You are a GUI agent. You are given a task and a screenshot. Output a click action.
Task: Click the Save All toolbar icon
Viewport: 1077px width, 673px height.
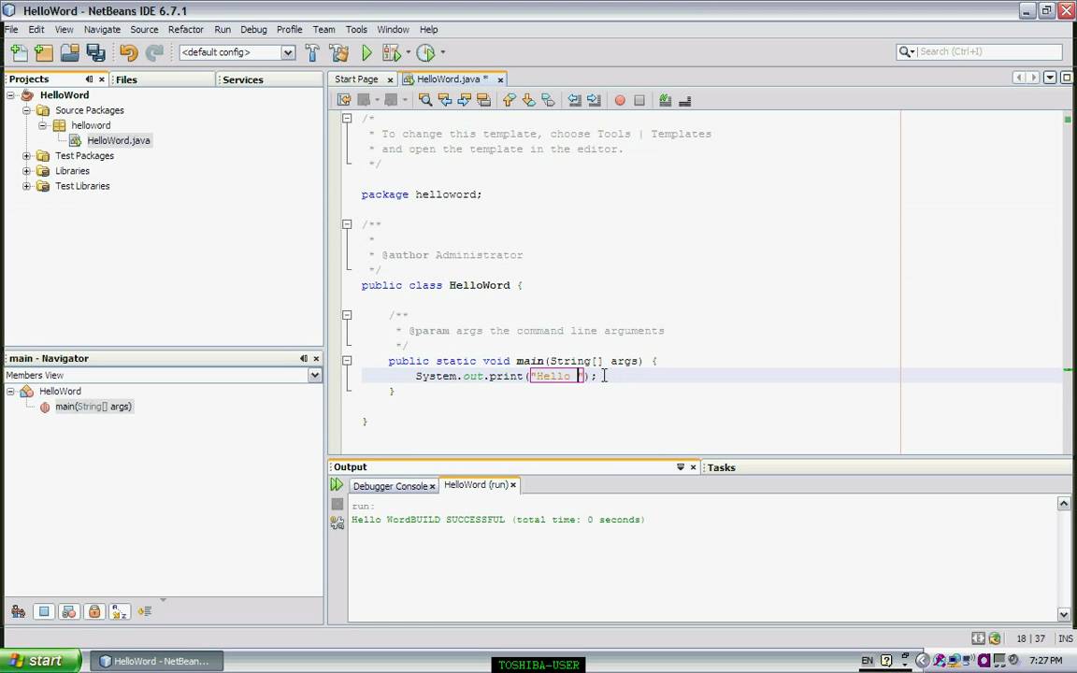95,52
